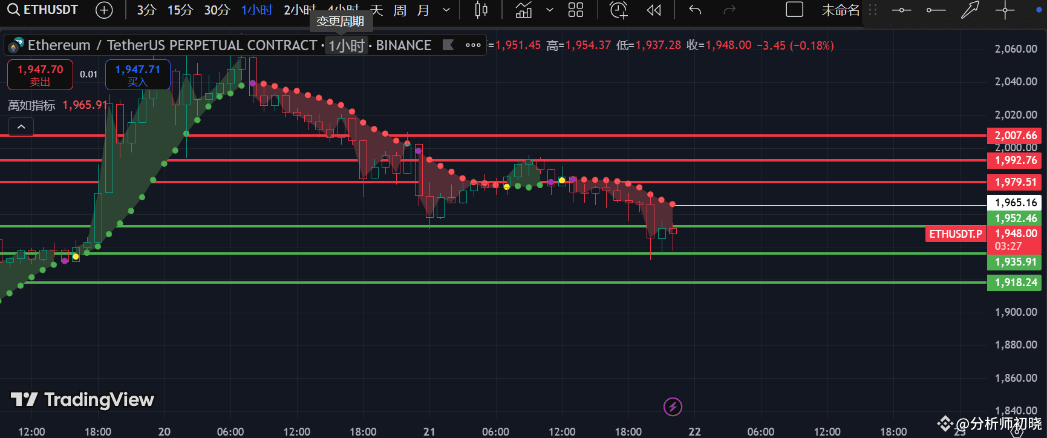Click the 2,007.66 resistance price label
This screenshot has width=1047, height=438.
tap(1016, 136)
